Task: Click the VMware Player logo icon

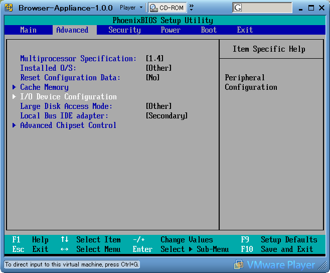Action: 239,264
